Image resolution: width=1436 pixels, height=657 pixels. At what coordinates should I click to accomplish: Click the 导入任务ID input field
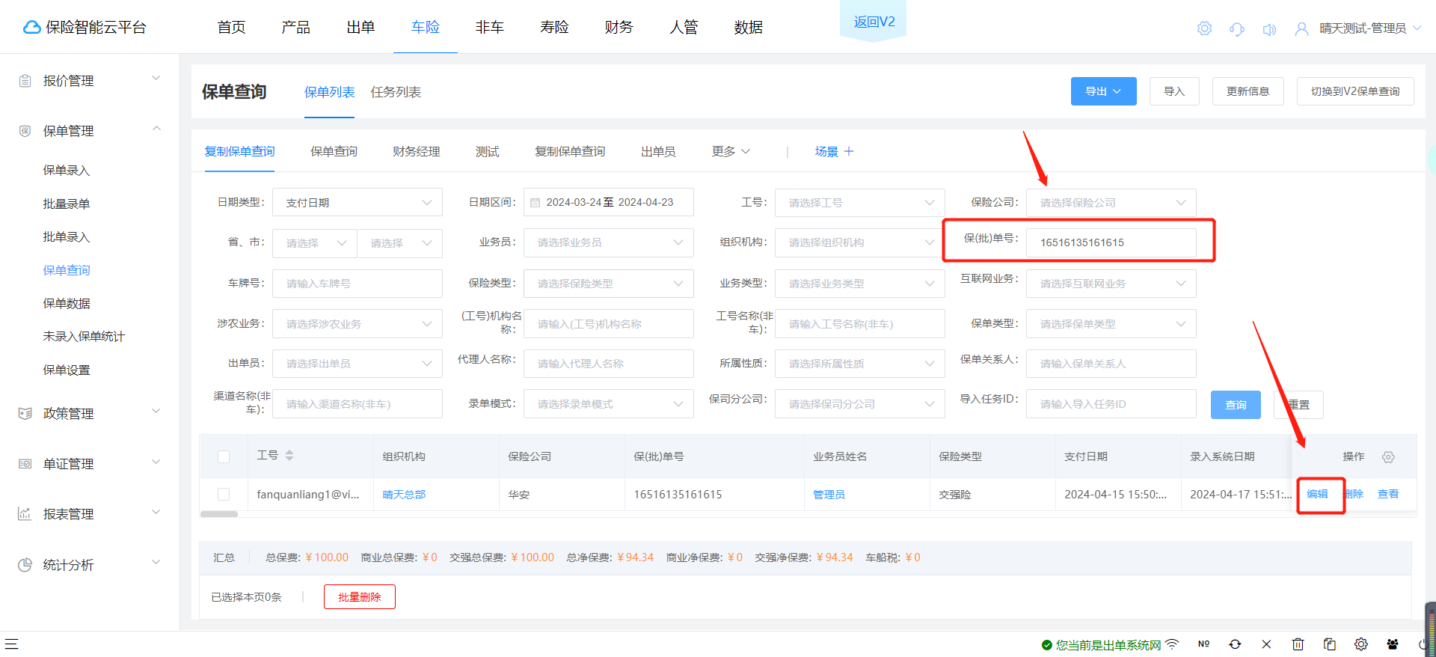(1111, 404)
